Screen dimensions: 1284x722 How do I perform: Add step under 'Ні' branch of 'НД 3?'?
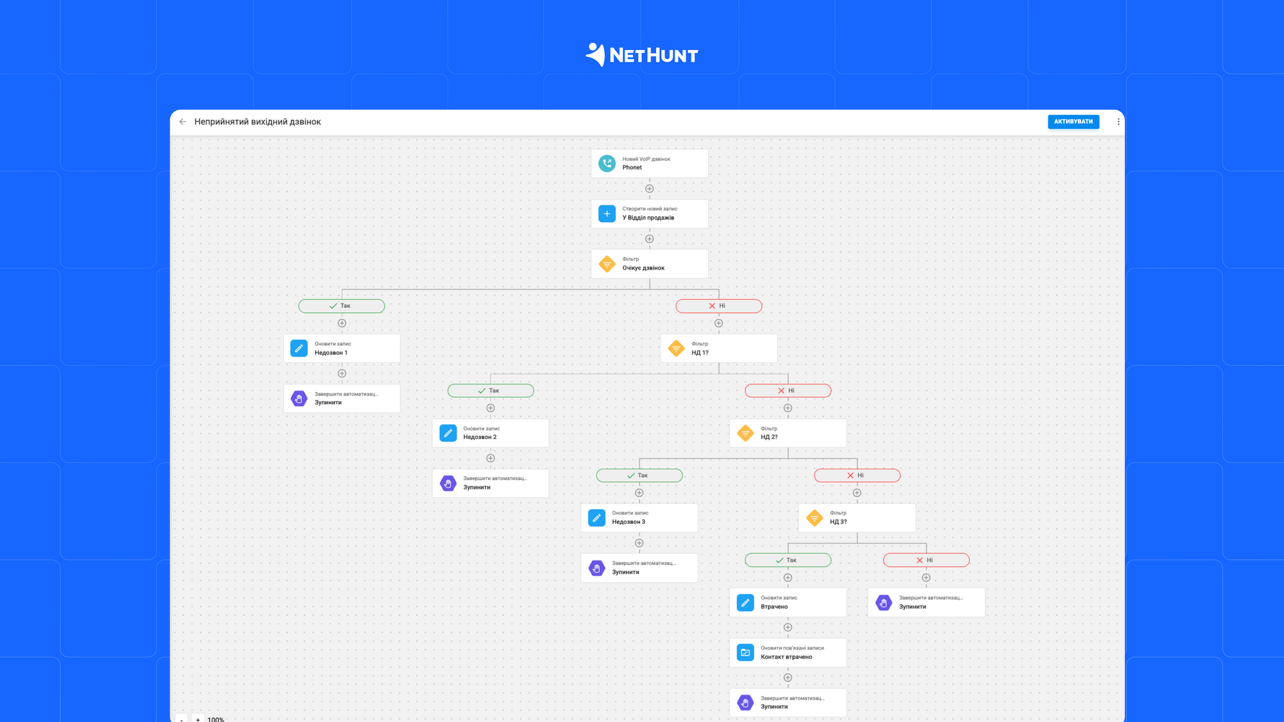(926, 578)
